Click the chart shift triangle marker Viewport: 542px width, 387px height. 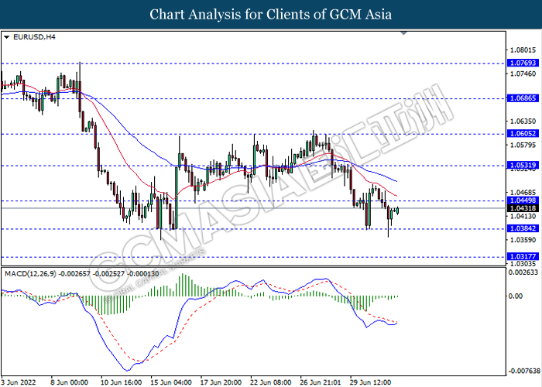click(x=403, y=33)
